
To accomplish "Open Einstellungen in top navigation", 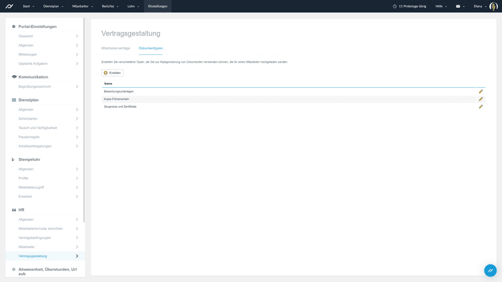I will click(158, 6).
